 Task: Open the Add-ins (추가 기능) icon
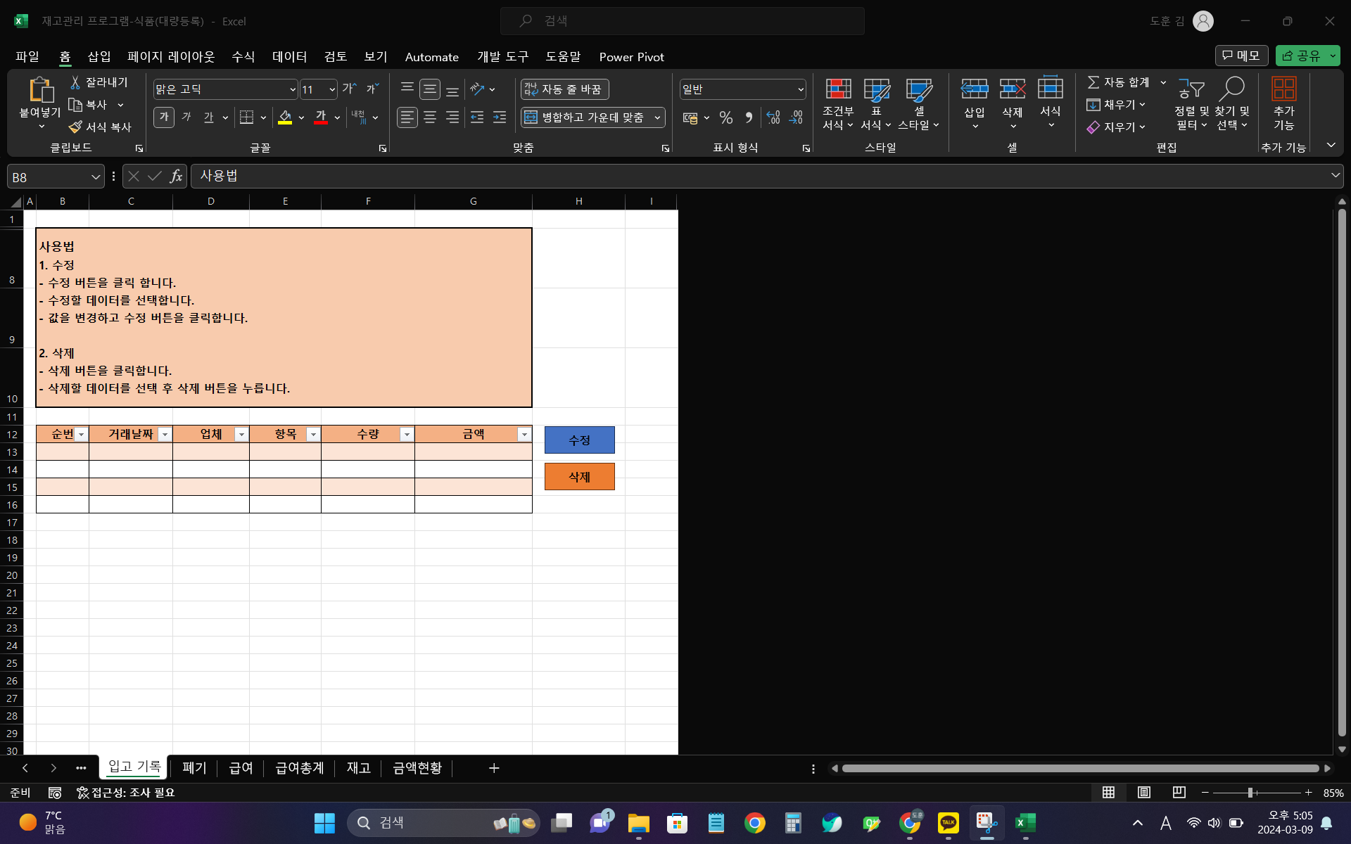point(1283,90)
